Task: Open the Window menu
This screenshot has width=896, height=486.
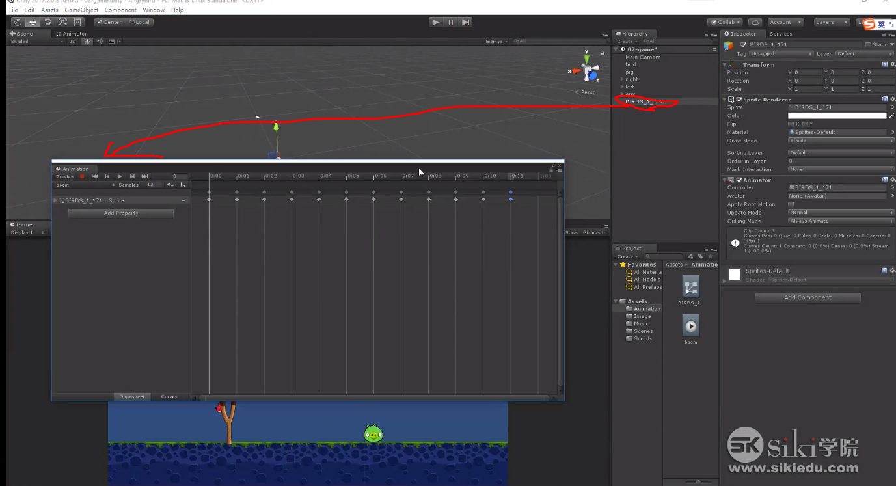Action: pyautogui.click(x=154, y=10)
